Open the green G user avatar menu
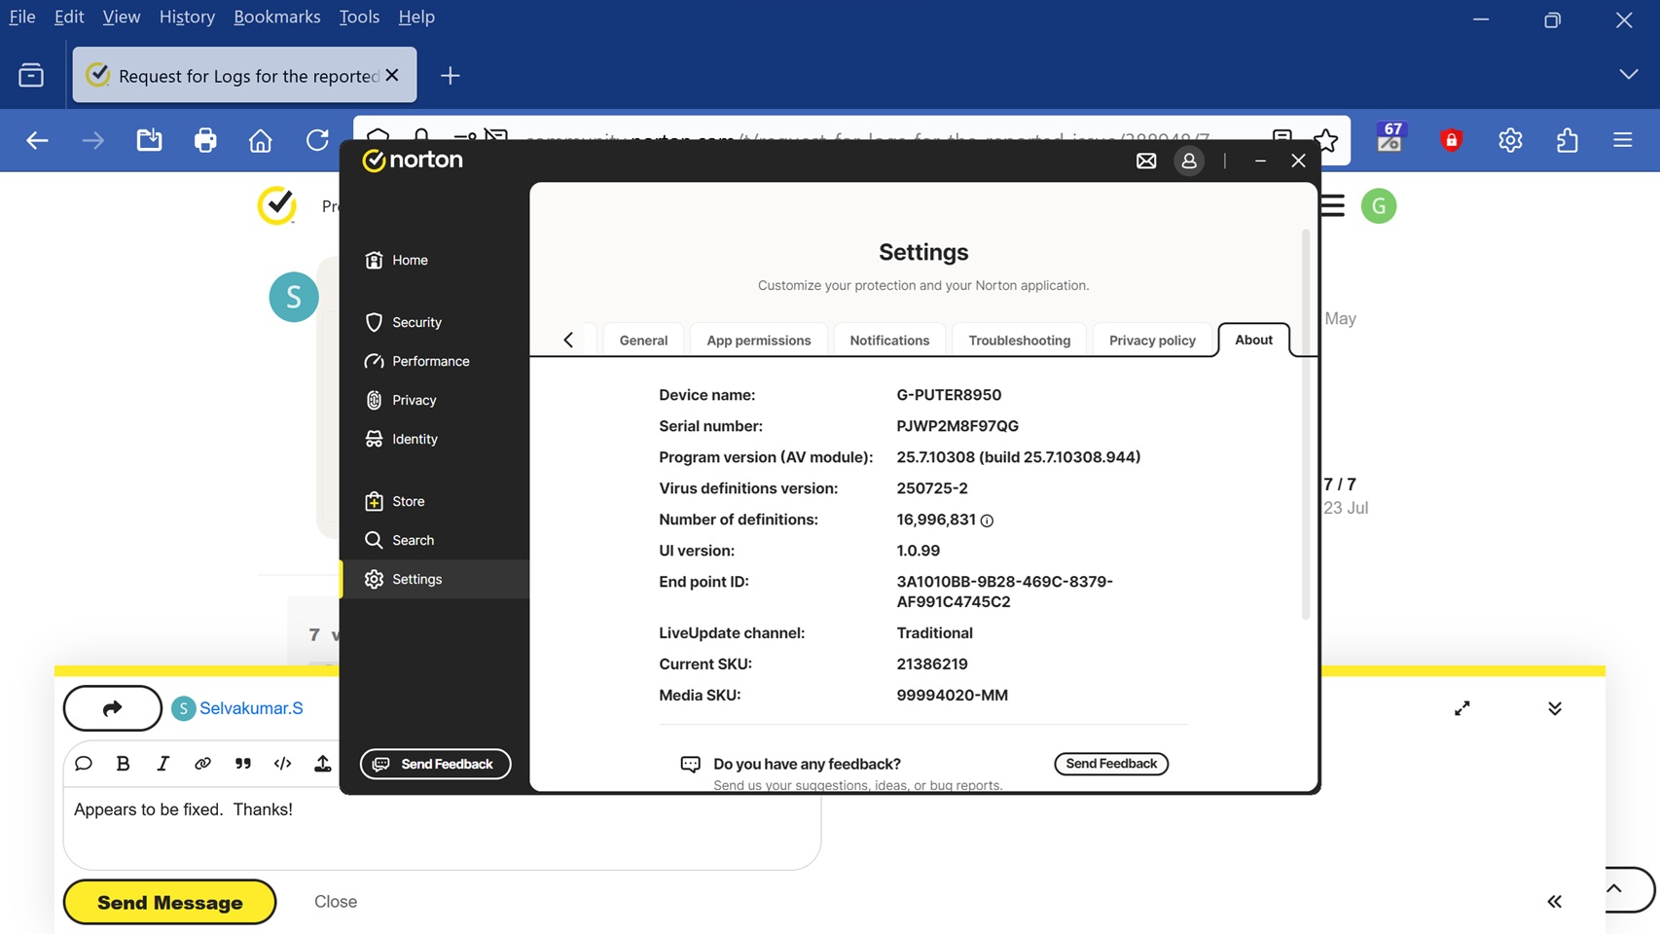Viewport: 1660px width, 934px height. point(1378,206)
